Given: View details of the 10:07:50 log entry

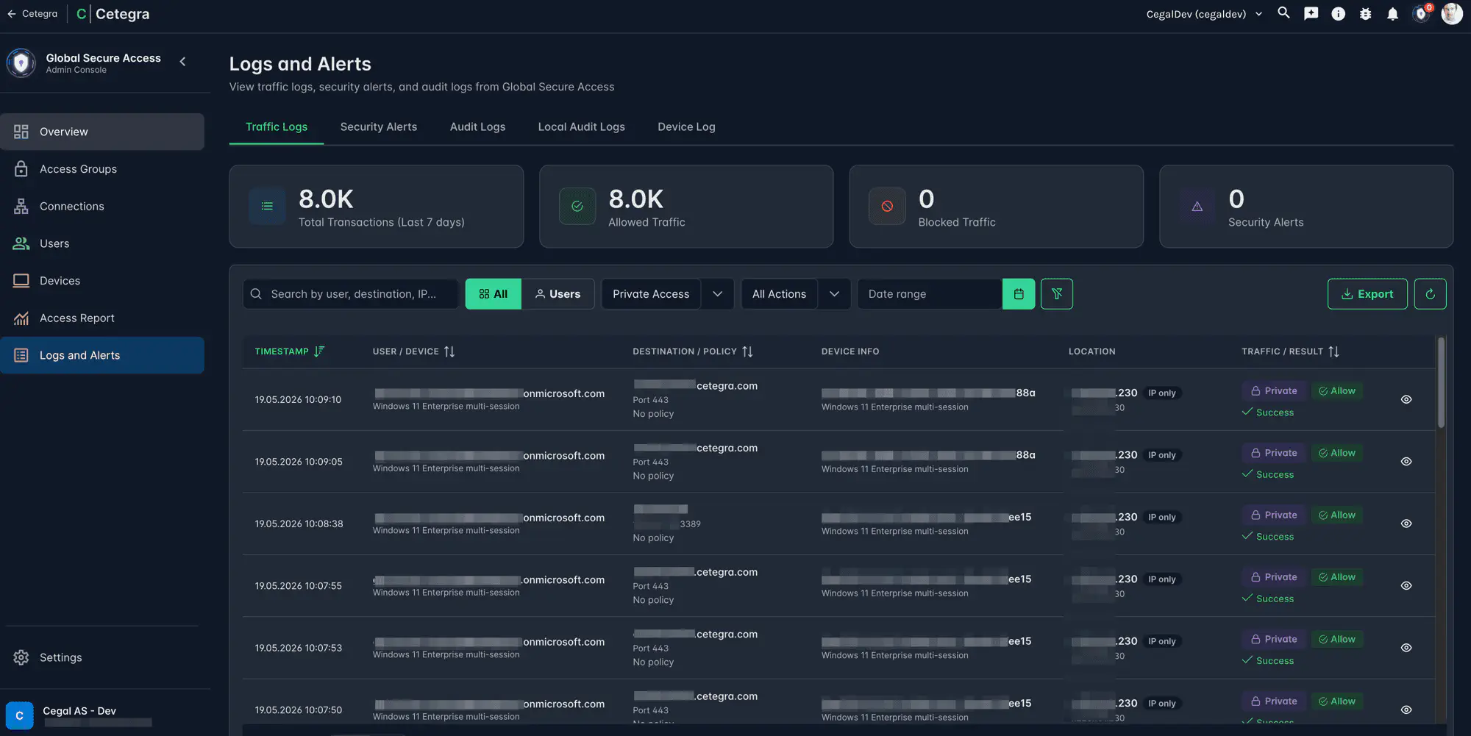Looking at the screenshot, I should tap(1406, 710).
